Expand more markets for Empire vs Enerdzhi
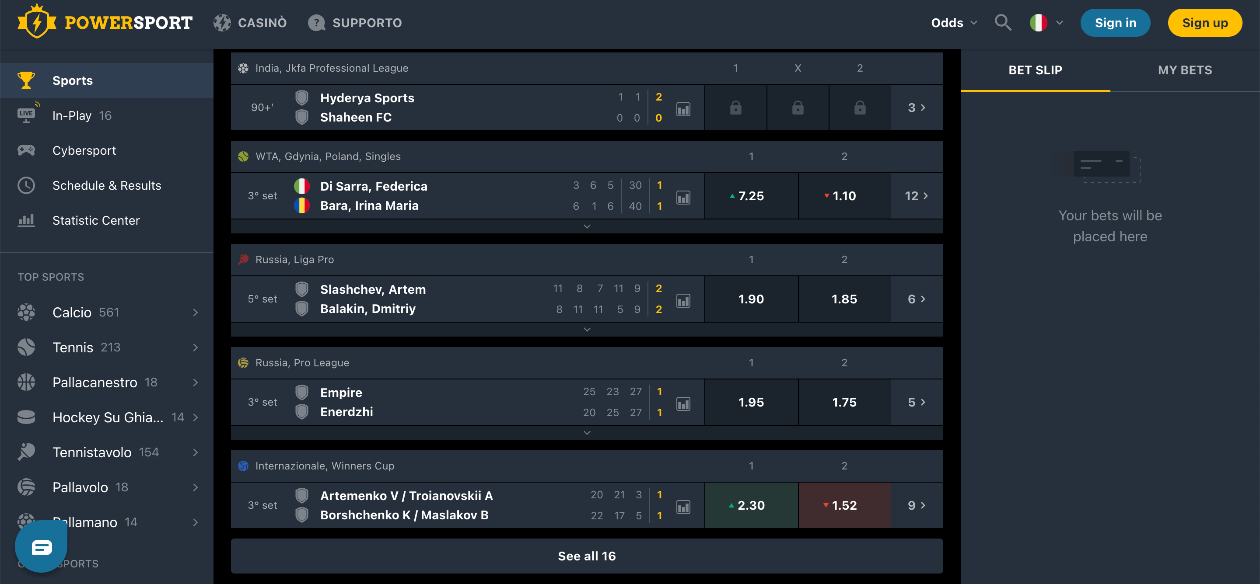Image resolution: width=1260 pixels, height=584 pixels. [586, 432]
